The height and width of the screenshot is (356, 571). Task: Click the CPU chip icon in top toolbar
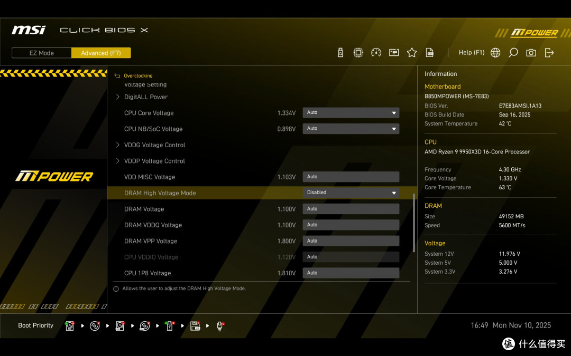pyautogui.click(x=358, y=53)
